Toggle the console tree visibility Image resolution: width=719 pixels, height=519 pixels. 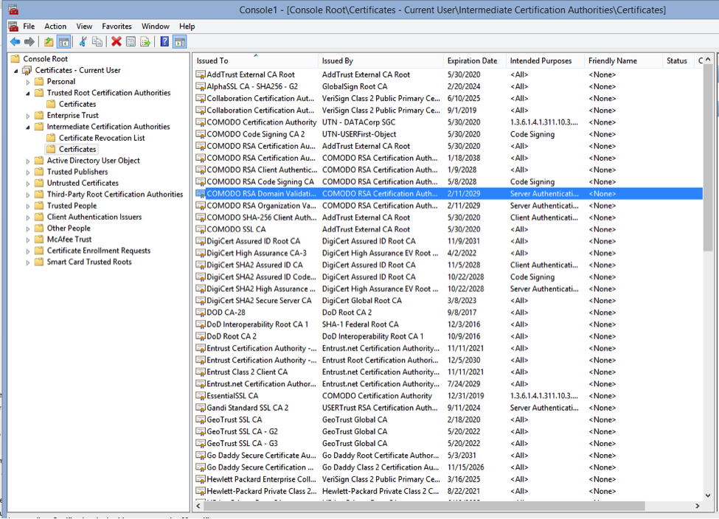(63, 41)
